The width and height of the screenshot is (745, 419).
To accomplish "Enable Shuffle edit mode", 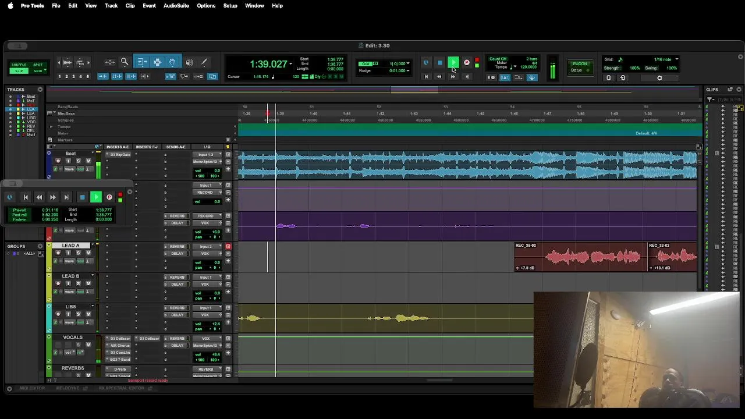I will [x=19, y=65].
